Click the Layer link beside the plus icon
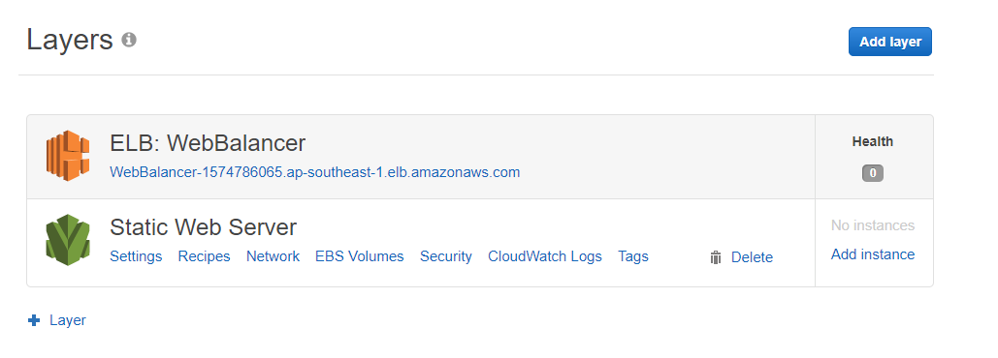The image size is (998, 358). [68, 320]
